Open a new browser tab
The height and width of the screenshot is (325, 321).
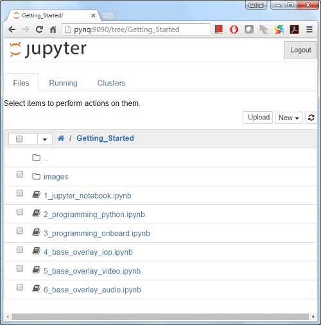108,15
